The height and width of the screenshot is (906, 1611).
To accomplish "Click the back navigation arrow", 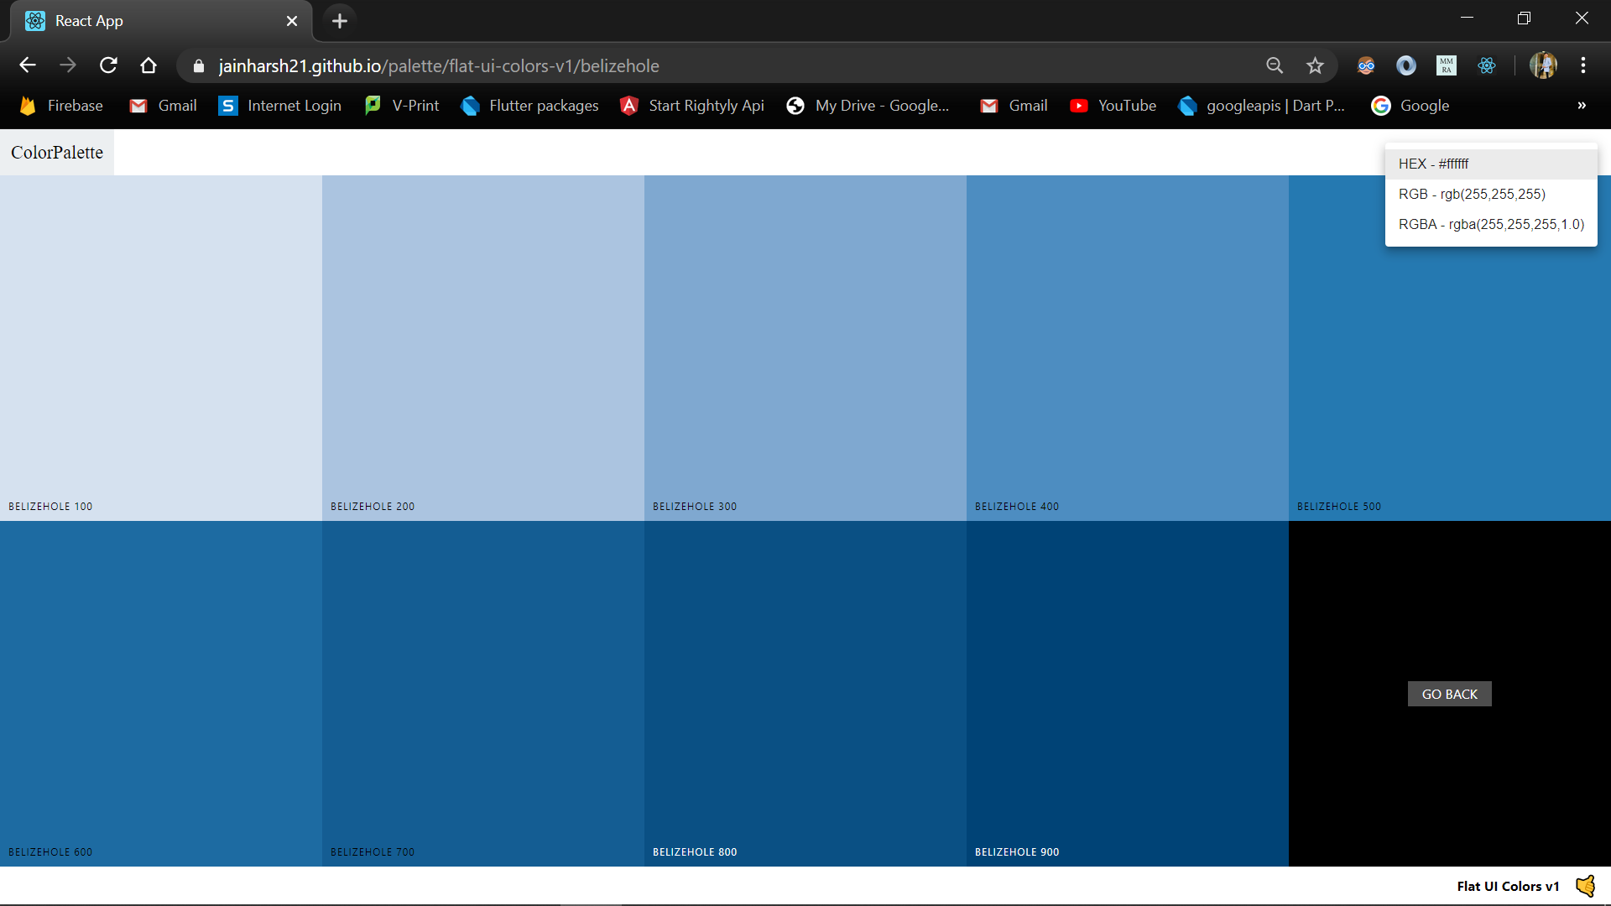I will point(28,65).
